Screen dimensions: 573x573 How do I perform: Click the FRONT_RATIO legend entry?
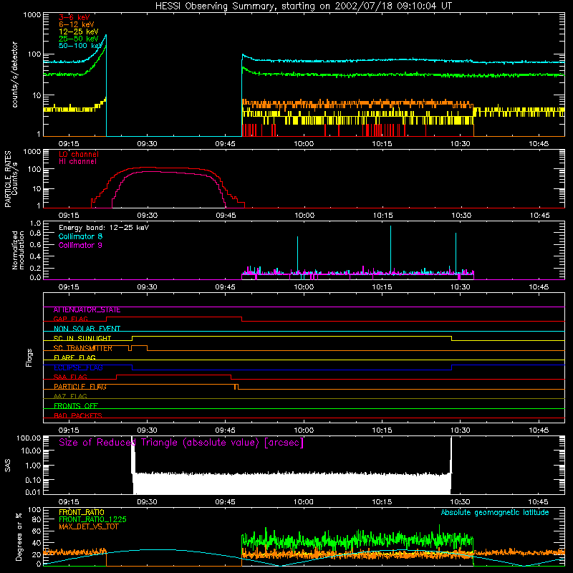point(82,512)
